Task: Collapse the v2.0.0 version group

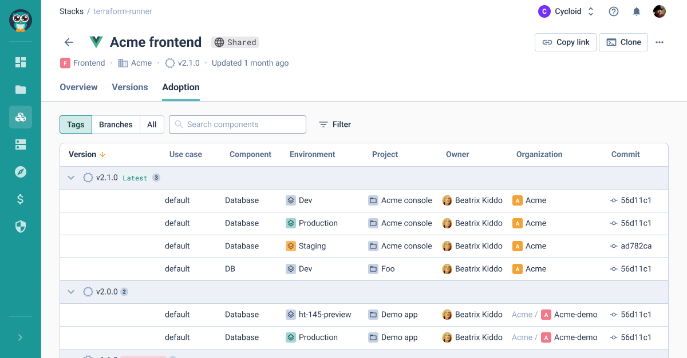Action: pos(71,292)
